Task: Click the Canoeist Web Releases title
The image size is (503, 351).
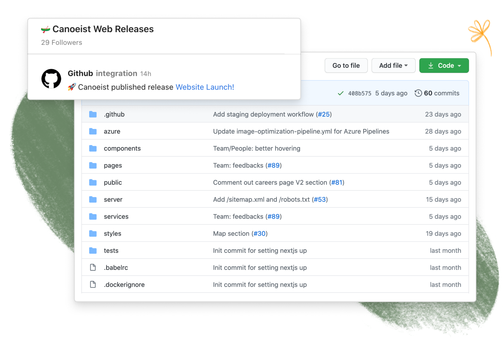Action: coord(103,29)
